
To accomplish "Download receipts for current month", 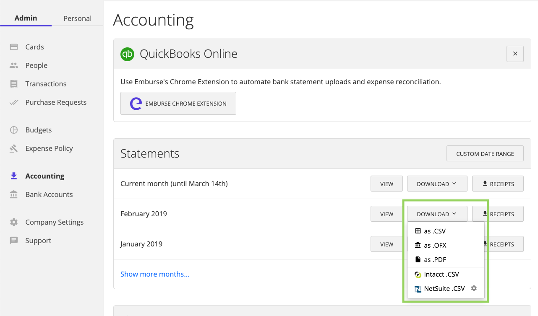I will (x=498, y=184).
